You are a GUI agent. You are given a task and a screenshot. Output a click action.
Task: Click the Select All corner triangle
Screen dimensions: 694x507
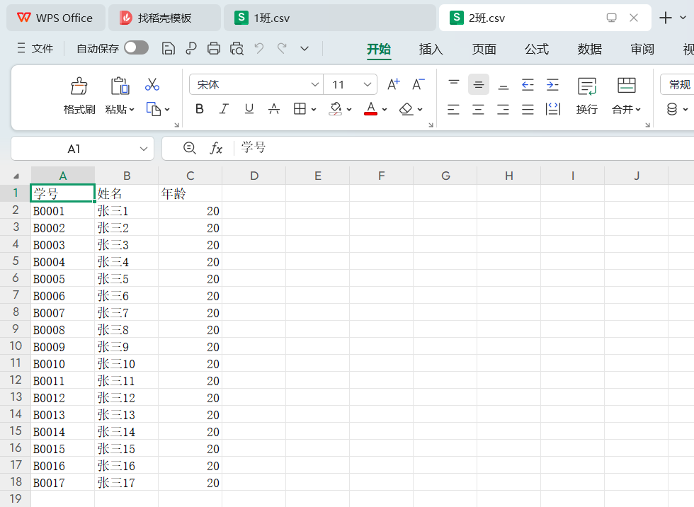pos(16,176)
